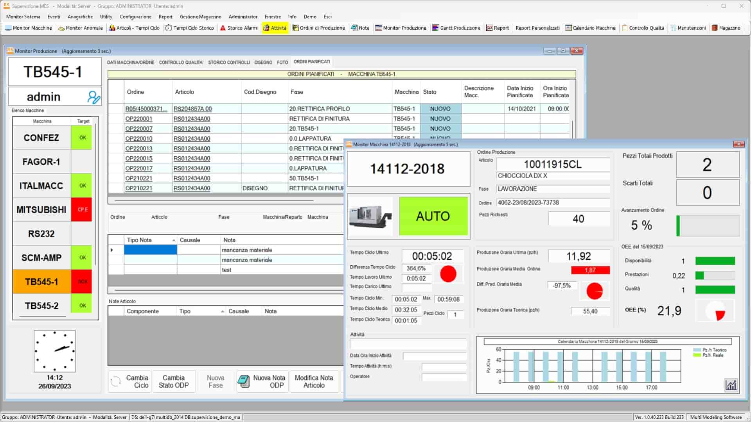Click the OEE pie chart icon

pos(715,311)
